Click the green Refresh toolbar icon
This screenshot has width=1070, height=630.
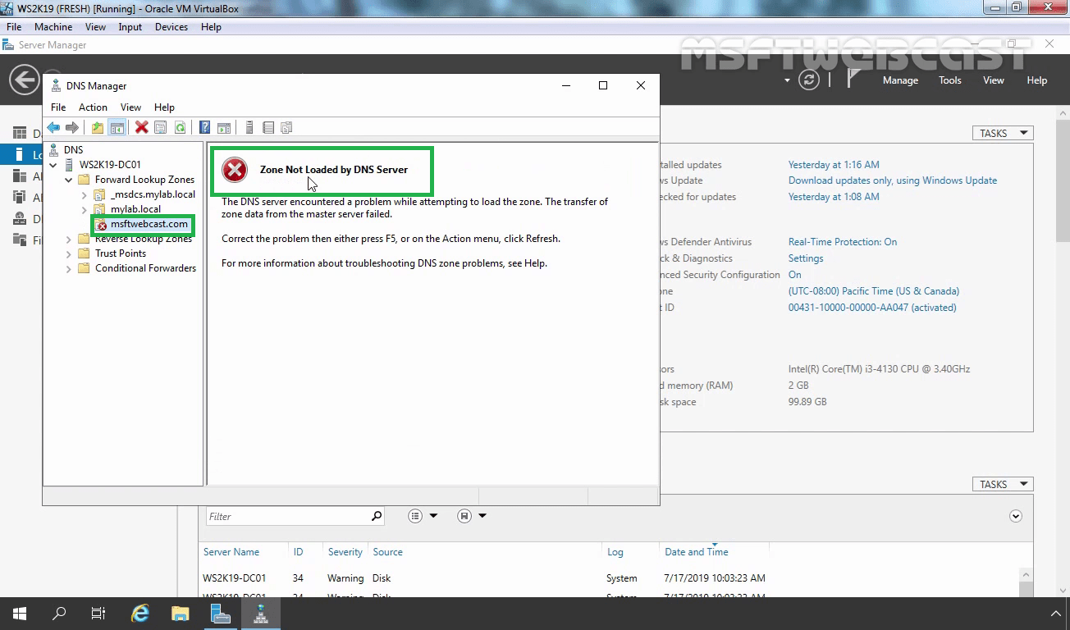click(180, 127)
